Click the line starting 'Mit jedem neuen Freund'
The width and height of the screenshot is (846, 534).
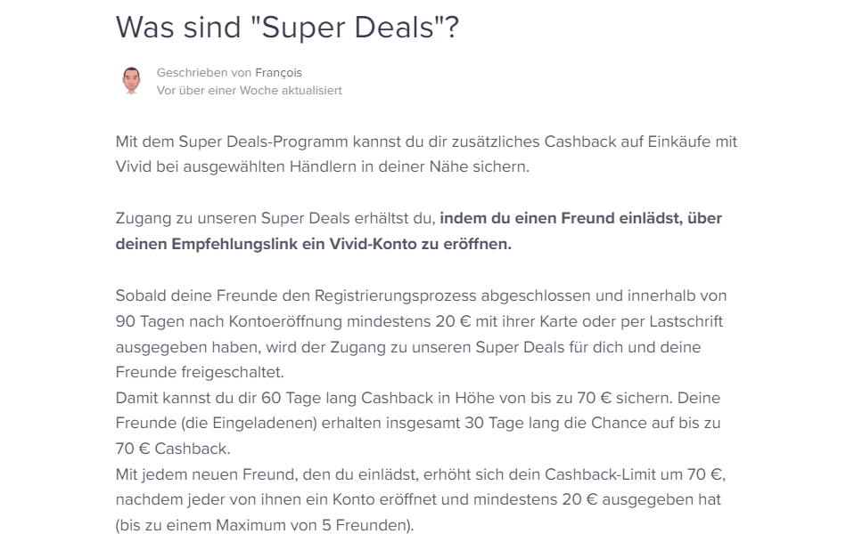[420, 474]
